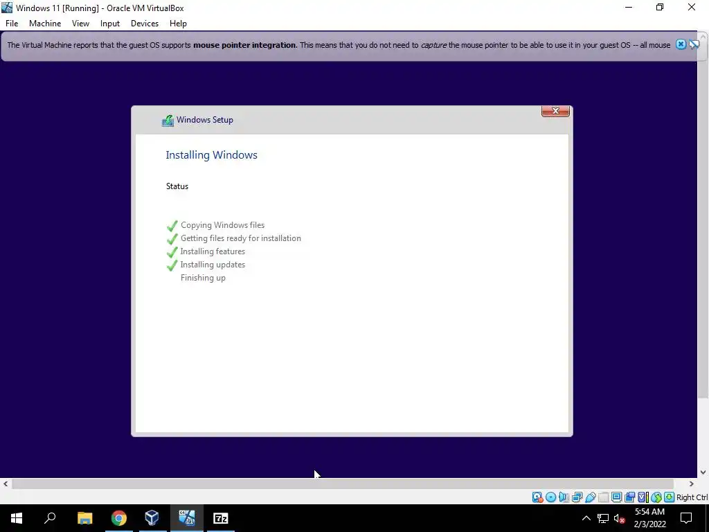Open the Windows Start menu

17,518
